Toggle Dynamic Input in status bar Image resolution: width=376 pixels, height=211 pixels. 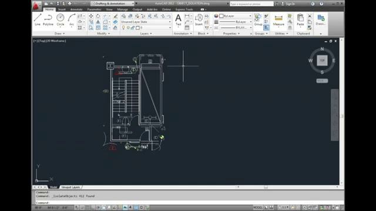coord(125,207)
